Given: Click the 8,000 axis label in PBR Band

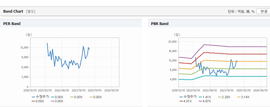Looking at the screenshot, I should coord(173,70).
